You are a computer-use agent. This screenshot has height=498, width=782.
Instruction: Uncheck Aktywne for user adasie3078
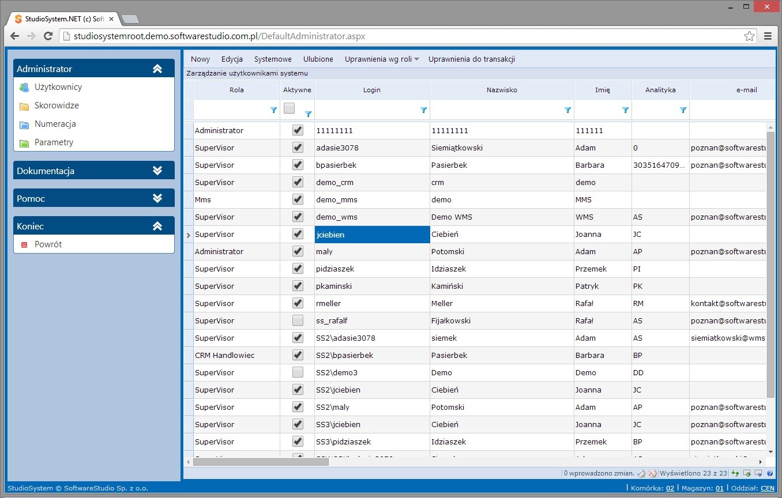(298, 148)
